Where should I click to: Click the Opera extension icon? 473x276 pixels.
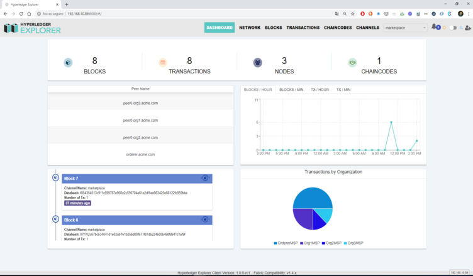[362, 14]
